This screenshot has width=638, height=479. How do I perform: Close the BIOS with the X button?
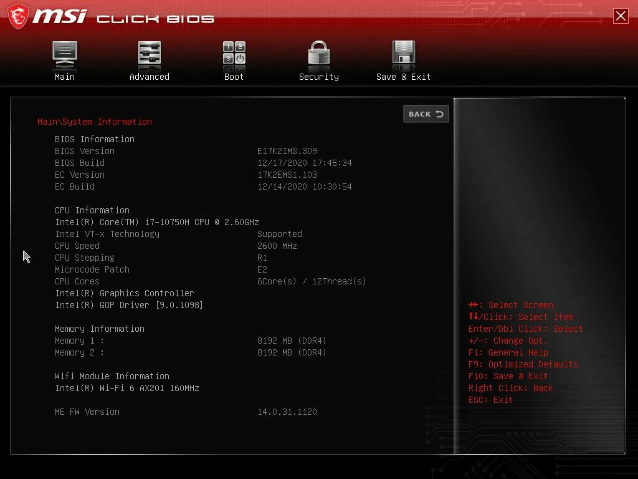[x=621, y=16]
